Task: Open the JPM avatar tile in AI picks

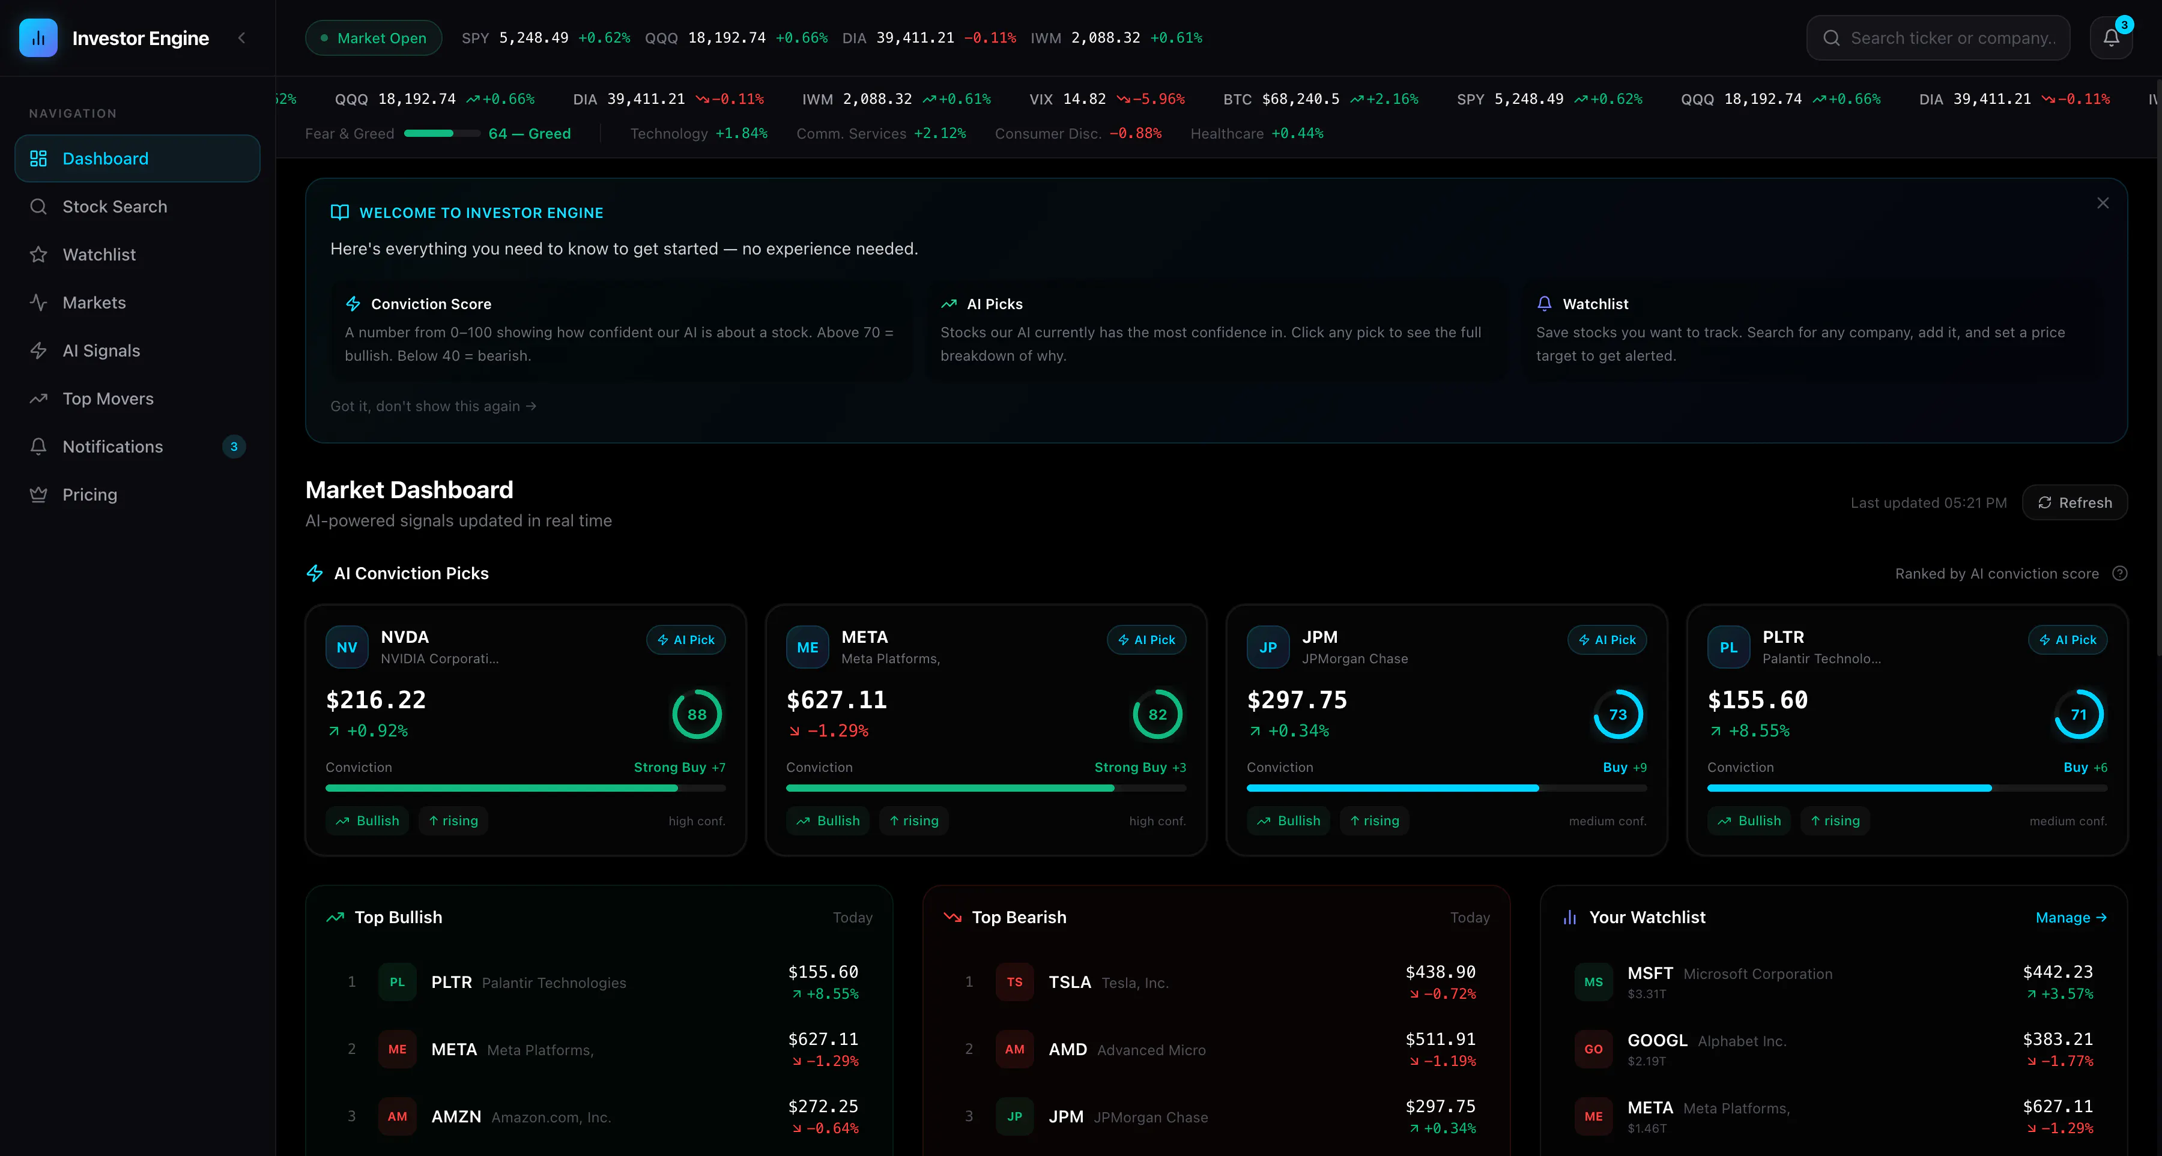Action: pyautogui.click(x=1268, y=648)
